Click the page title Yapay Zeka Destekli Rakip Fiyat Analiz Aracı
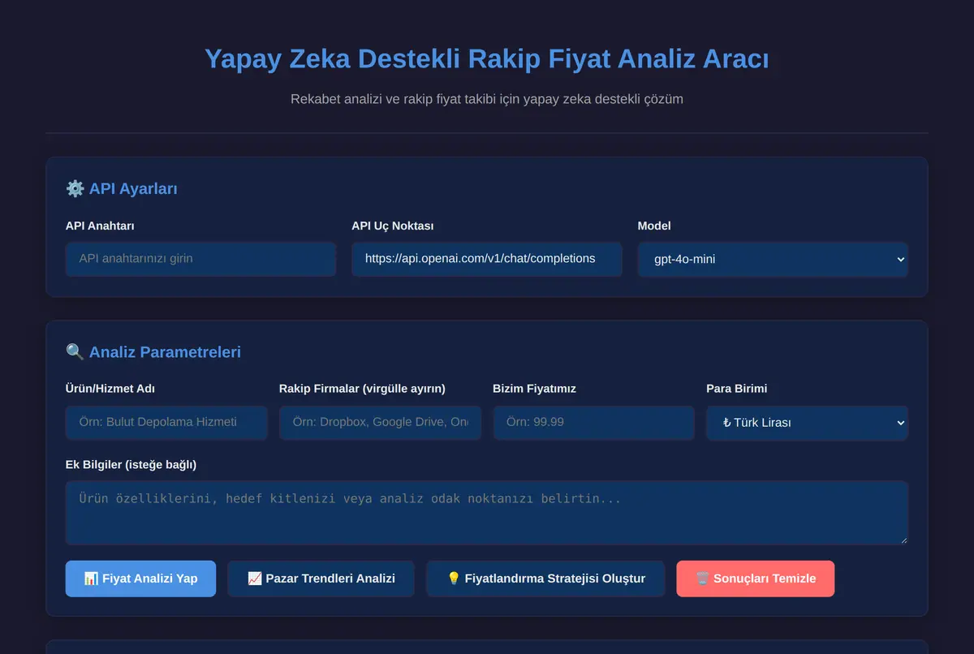 click(487, 59)
